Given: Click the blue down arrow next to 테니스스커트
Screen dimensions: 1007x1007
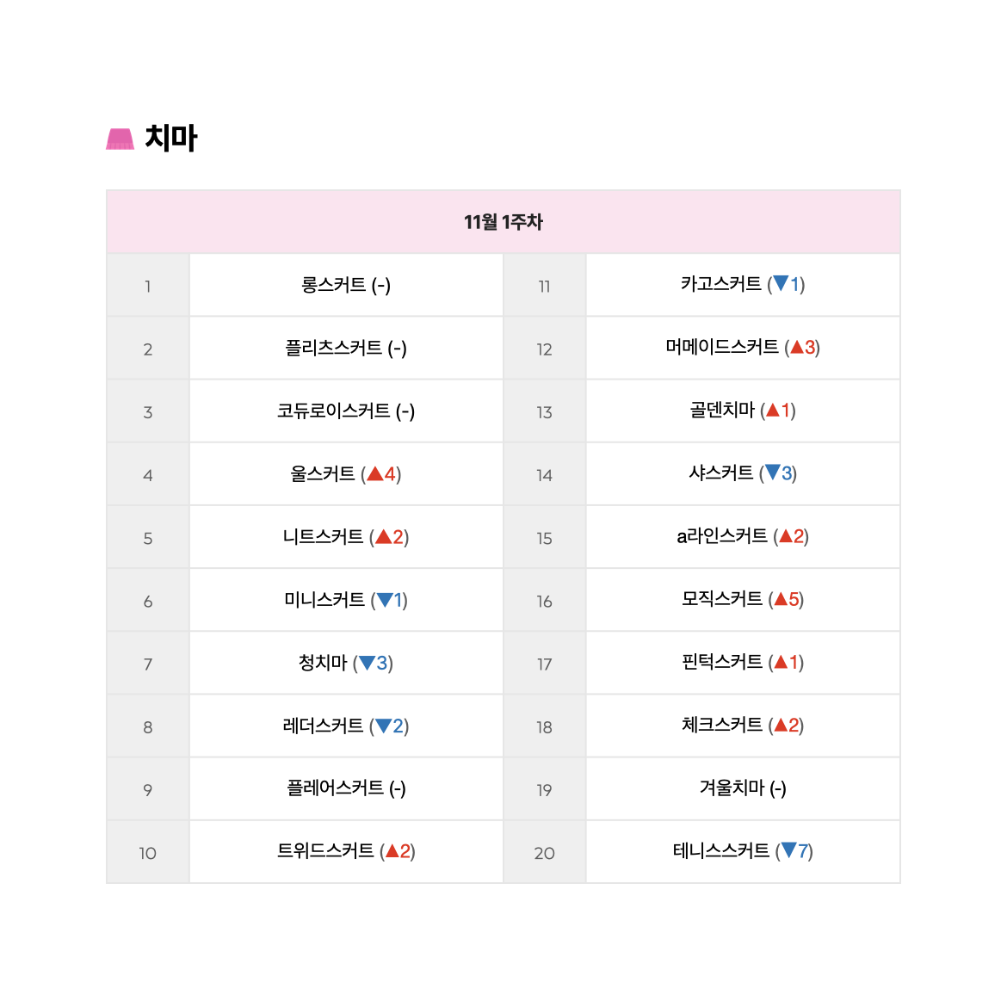Looking at the screenshot, I should [x=788, y=850].
